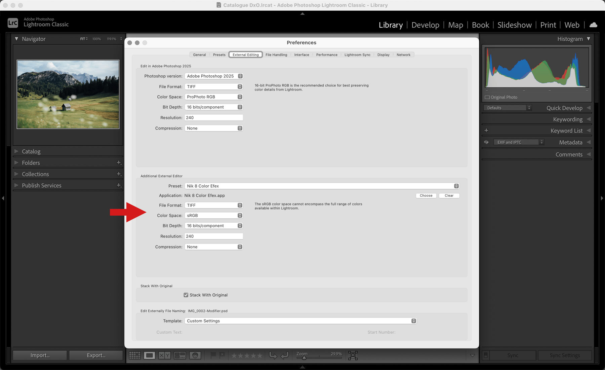
Task: Open the Quick Develop Defaults preset dropdown
Action: (x=508, y=108)
